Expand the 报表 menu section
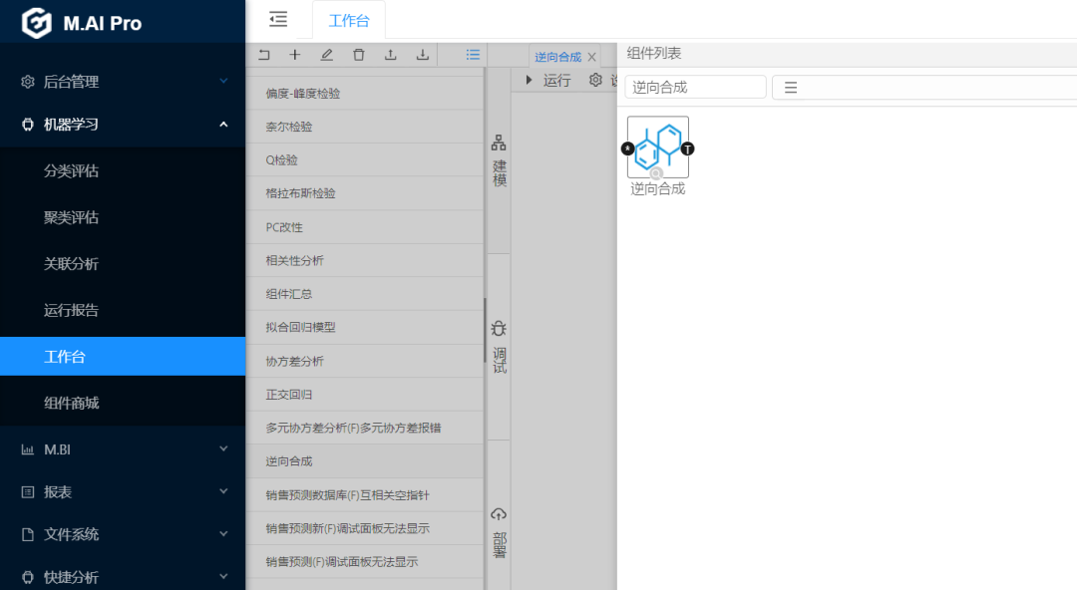Viewport: 1077px width, 590px height. coord(223,492)
